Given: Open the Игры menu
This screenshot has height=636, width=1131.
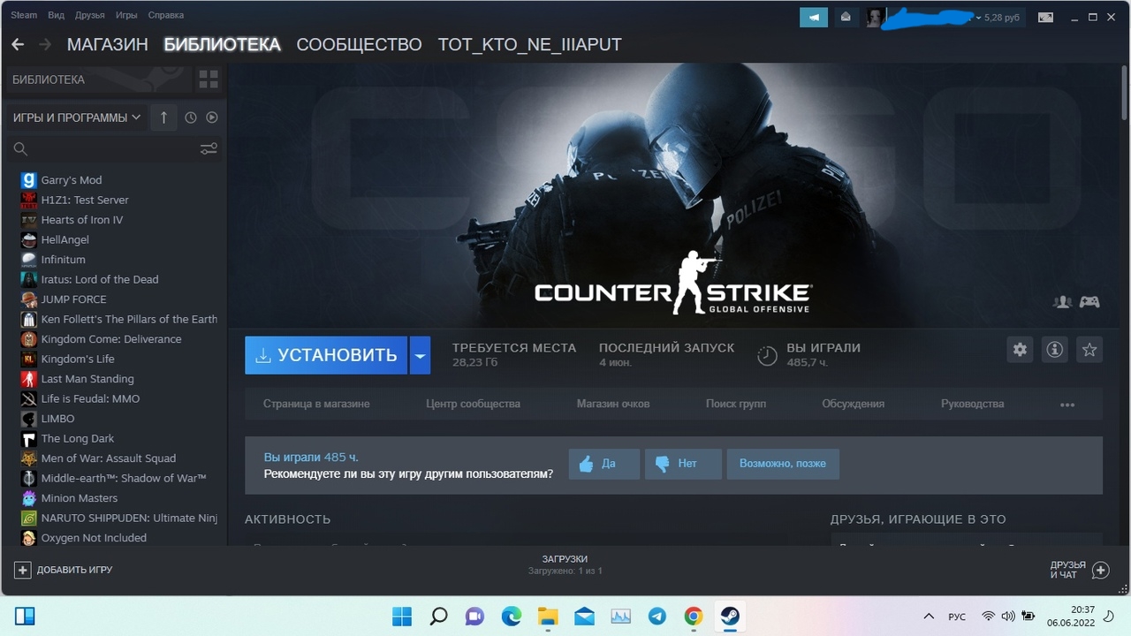Looking at the screenshot, I should tap(126, 15).
